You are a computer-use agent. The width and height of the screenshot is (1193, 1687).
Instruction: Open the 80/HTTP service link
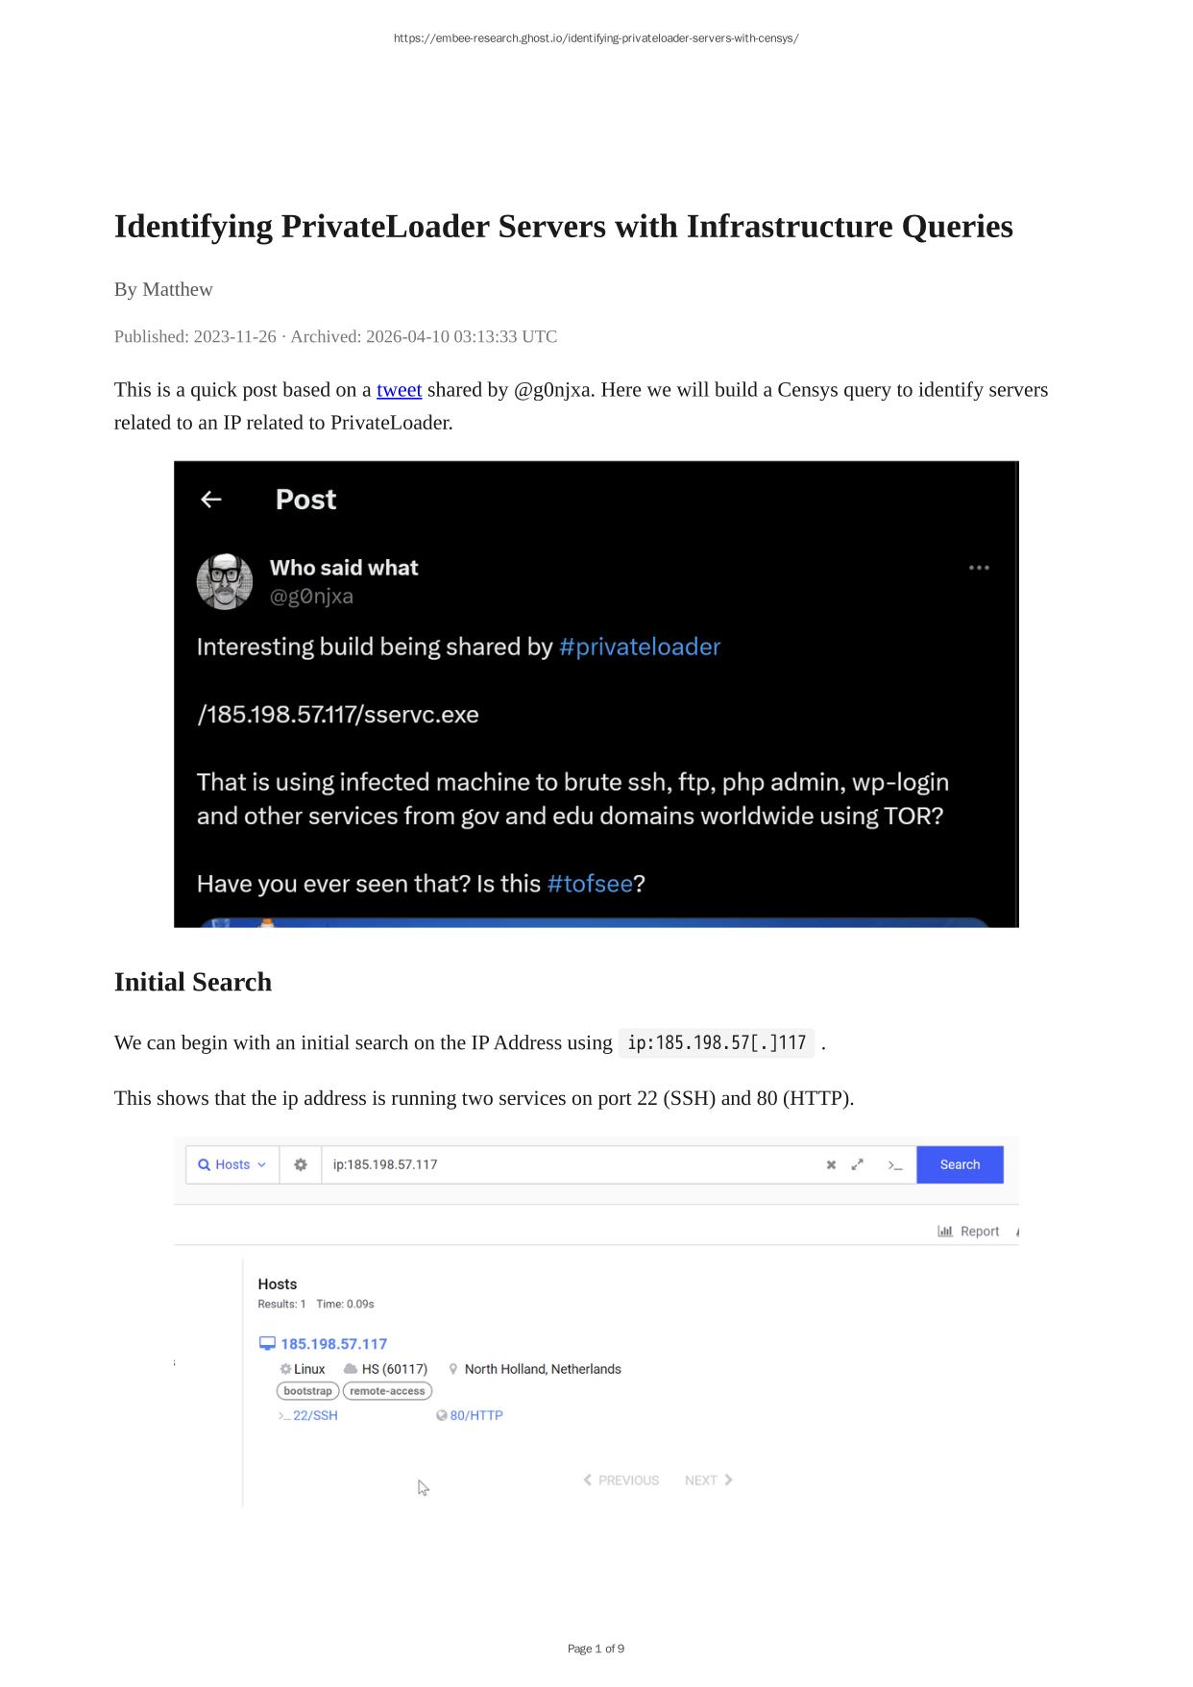click(x=475, y=1415)
